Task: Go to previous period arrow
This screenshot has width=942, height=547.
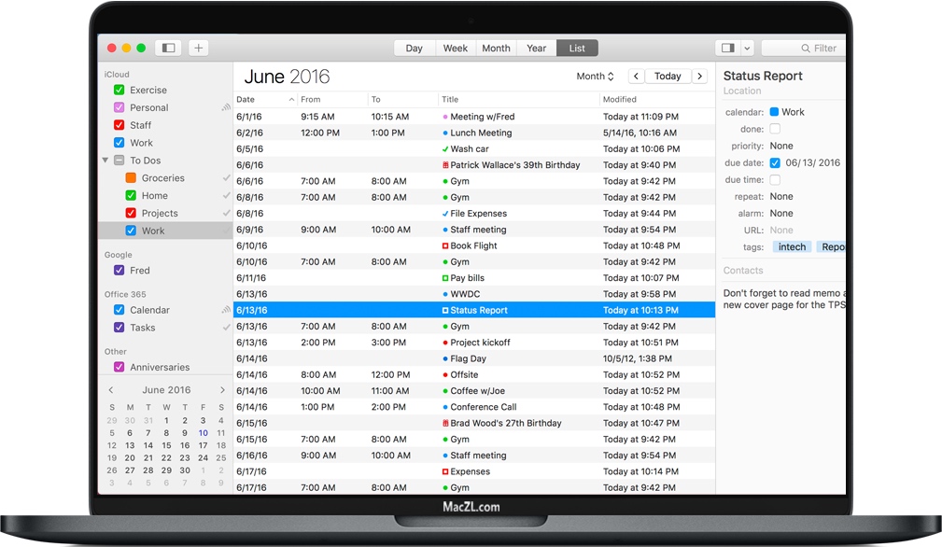Action: [636, 77]
